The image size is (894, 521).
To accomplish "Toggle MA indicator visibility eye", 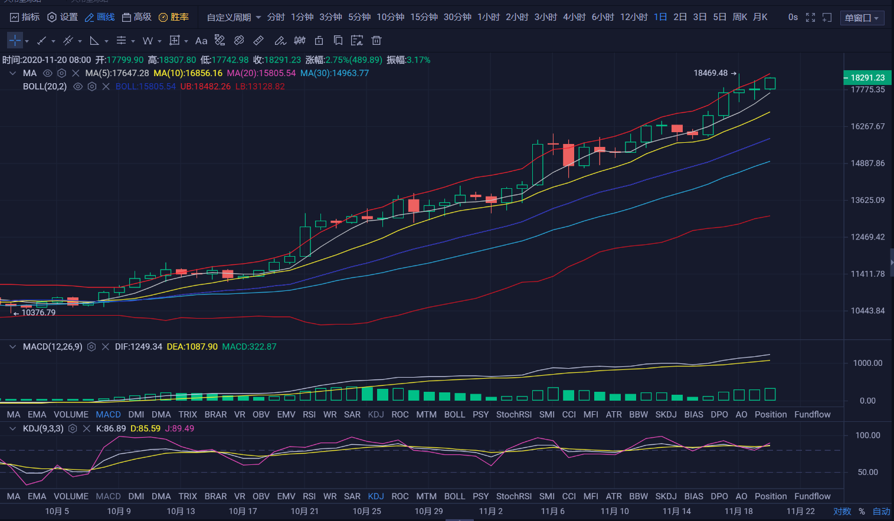I will click(47, 73).
